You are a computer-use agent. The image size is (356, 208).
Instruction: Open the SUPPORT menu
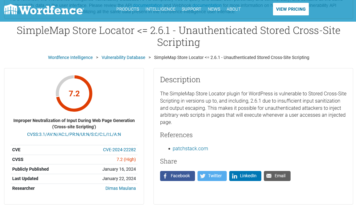click(x=192, y=9)
